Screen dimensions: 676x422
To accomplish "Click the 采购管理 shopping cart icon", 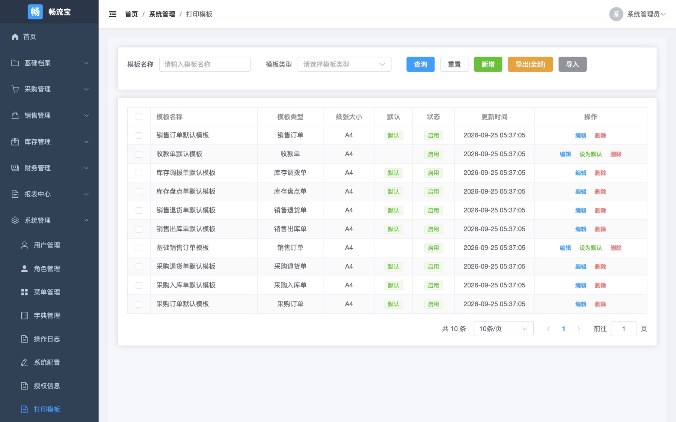I will click(x=15, y=89).
